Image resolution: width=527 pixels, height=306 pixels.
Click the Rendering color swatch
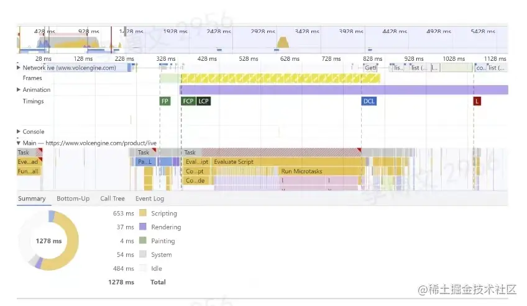143,227
